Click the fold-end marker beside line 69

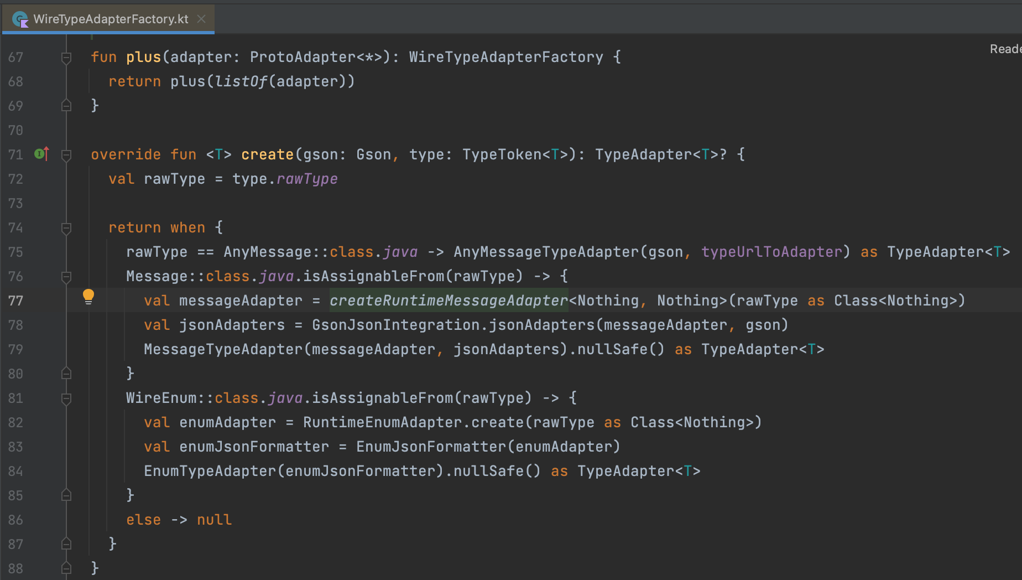[66, 105]
